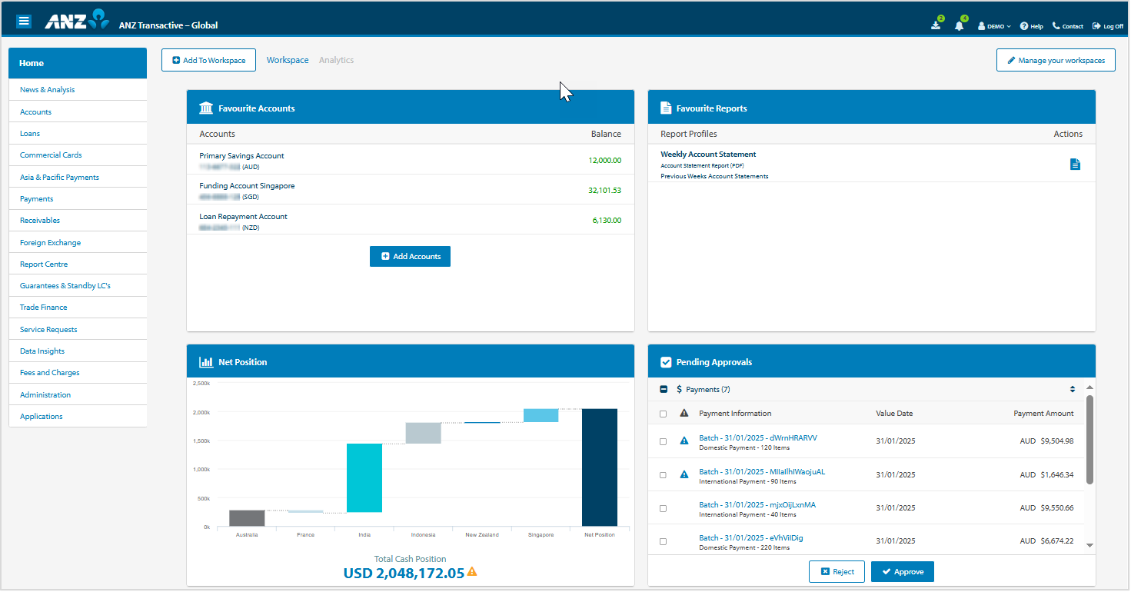The image size is (1131, 592).
Task: Click the Help question mark icon
Action: click(1024, 26)
